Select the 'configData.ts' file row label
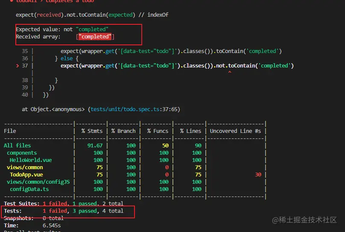This screenshot has height=232, width=345. coord(29,189)
